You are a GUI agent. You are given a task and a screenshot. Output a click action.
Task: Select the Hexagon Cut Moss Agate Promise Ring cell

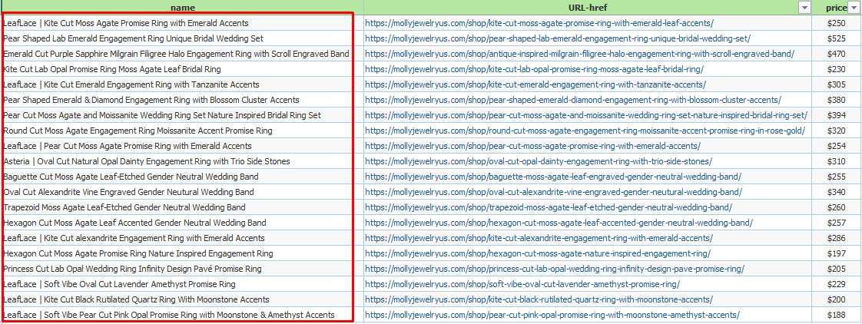click(138, 253)
